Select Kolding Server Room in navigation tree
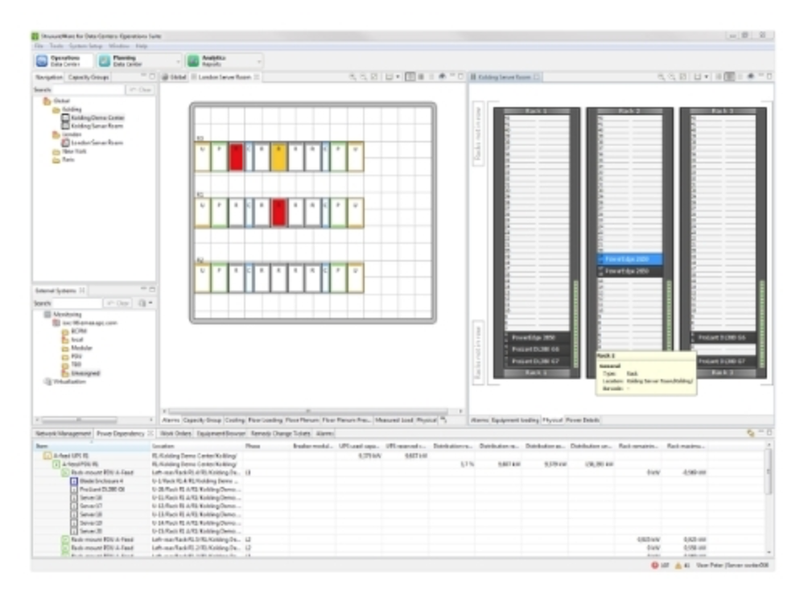 (93, 126)
